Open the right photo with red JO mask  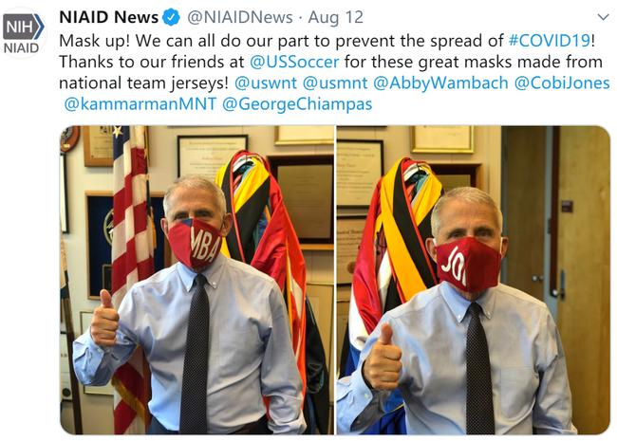tap(474, 280)
